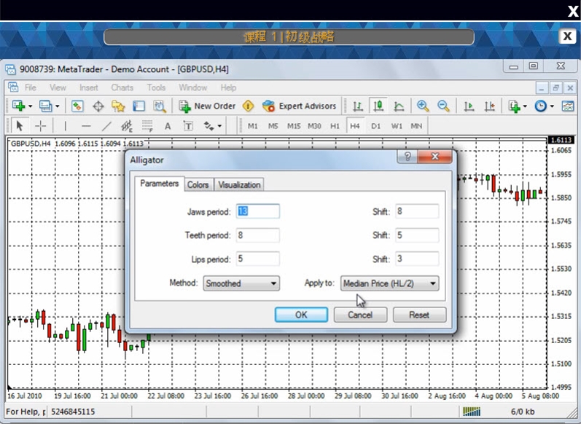581x424 pixels.
Task: Select the text 'A' tool
Action: tap(168, 126)
